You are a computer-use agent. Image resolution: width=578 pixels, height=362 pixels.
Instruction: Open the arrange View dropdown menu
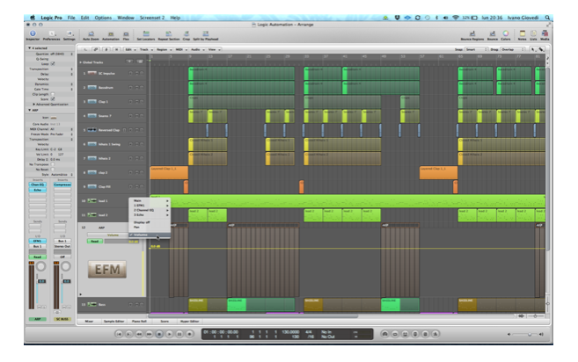pos(214,49)
